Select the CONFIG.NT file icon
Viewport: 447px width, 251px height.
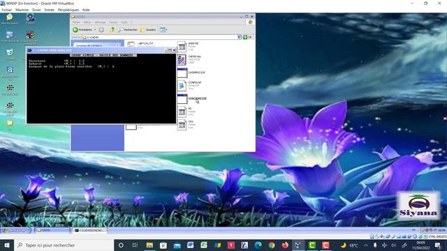[182, 86]
